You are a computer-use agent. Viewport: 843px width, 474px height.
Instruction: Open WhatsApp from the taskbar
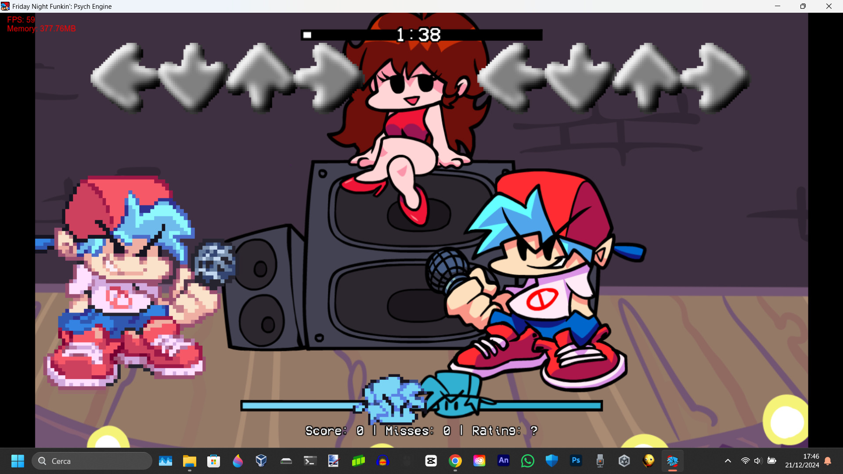coord(528,461)
